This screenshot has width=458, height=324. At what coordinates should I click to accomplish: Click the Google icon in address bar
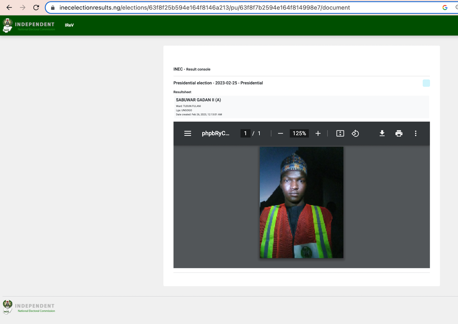tap(445, 8)
